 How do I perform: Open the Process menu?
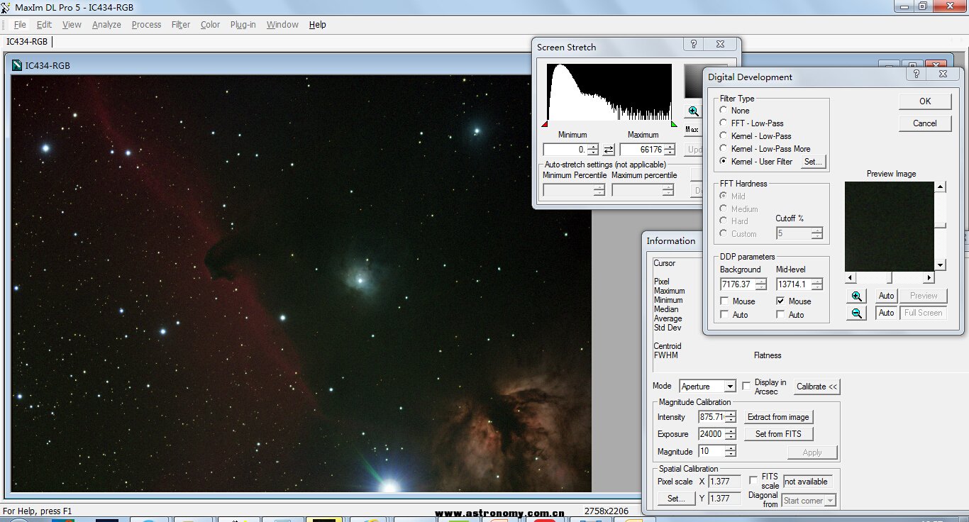click(146, 25)
